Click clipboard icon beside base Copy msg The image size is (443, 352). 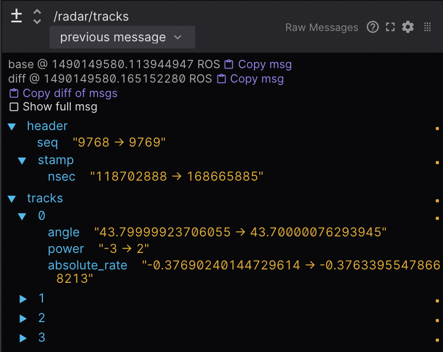229,65
